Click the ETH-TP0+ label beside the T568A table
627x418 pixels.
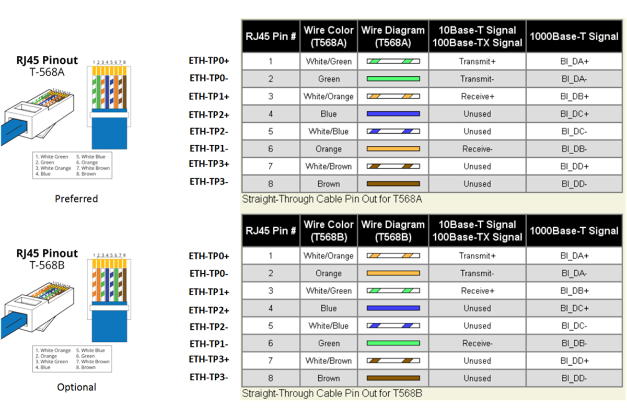tap(209, 61)
